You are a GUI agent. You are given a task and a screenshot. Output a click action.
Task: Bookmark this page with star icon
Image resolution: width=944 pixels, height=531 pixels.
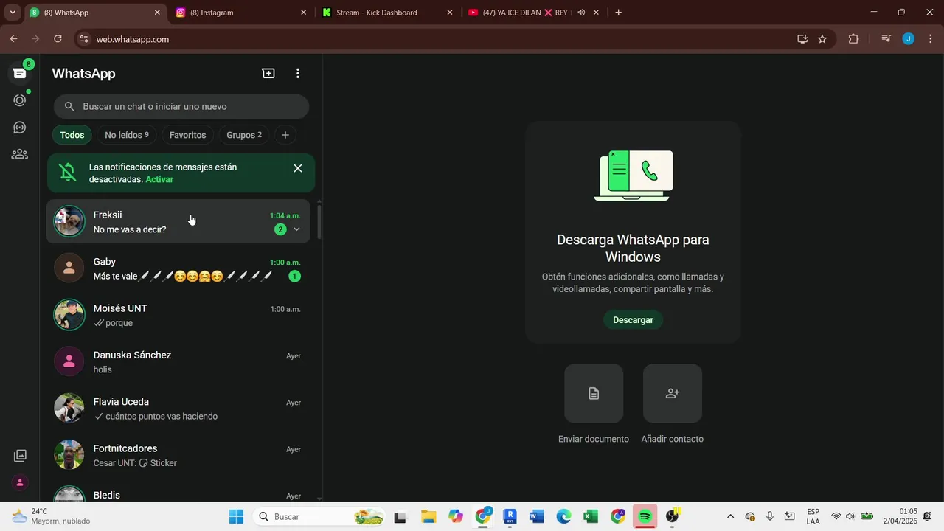(x=822, y=39)
